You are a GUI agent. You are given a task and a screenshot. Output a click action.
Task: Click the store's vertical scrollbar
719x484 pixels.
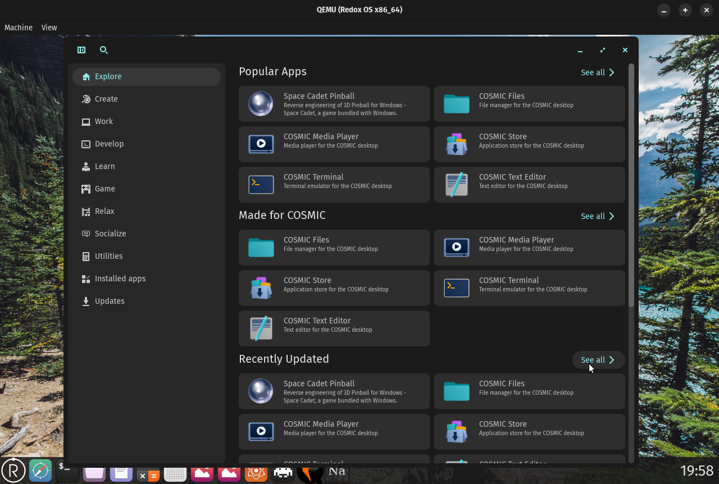click(631, 185)
